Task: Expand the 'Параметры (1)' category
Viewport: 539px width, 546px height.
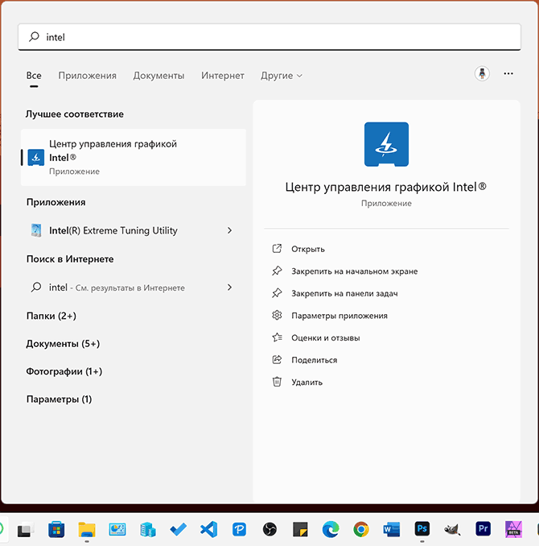Action: [60, 399]
